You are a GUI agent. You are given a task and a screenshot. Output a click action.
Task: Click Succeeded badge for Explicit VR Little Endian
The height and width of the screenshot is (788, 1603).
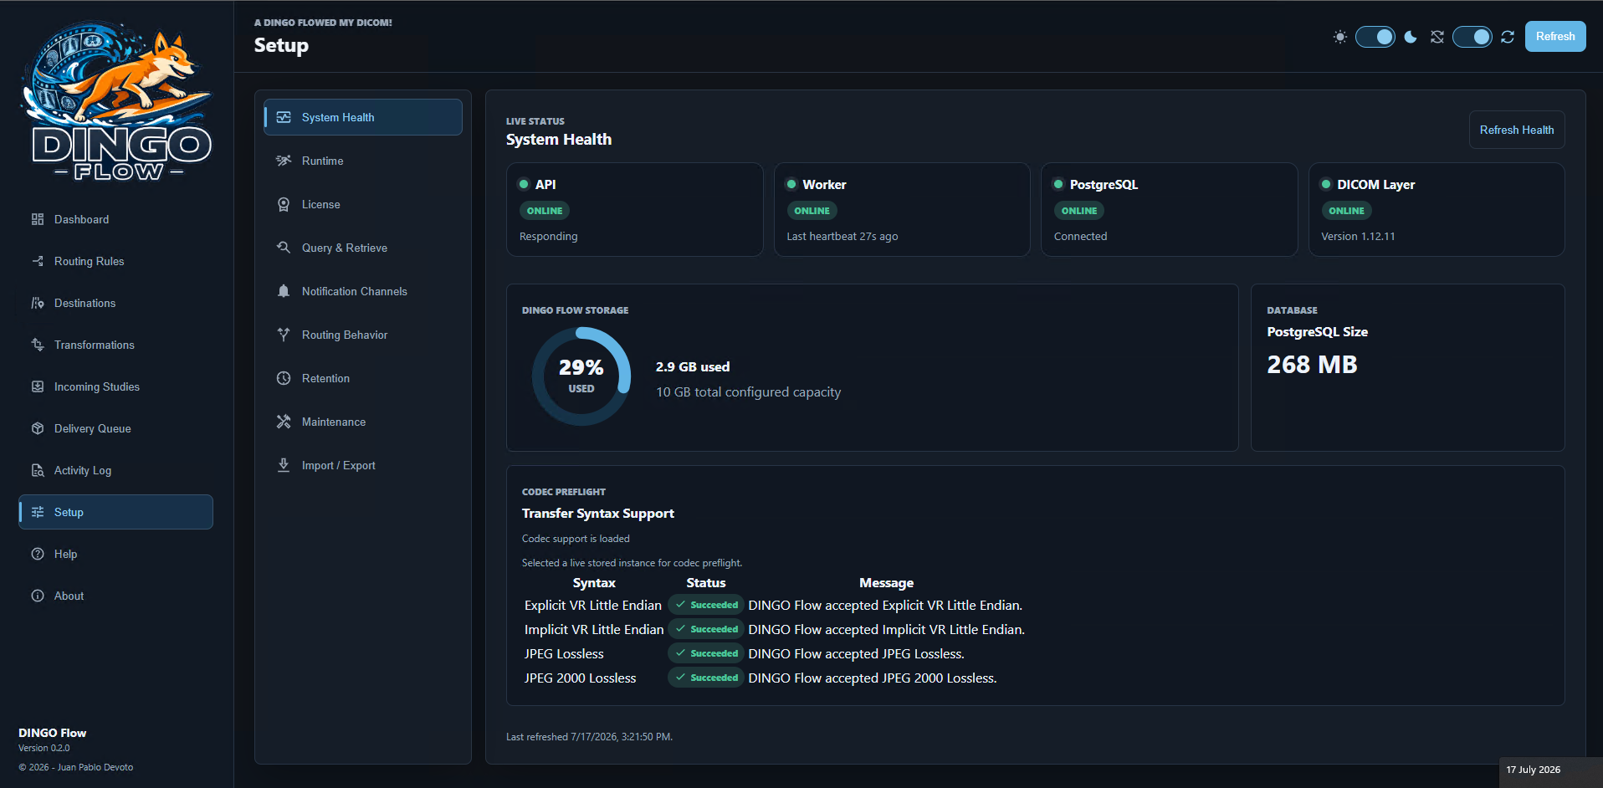(x=706, y=605)
